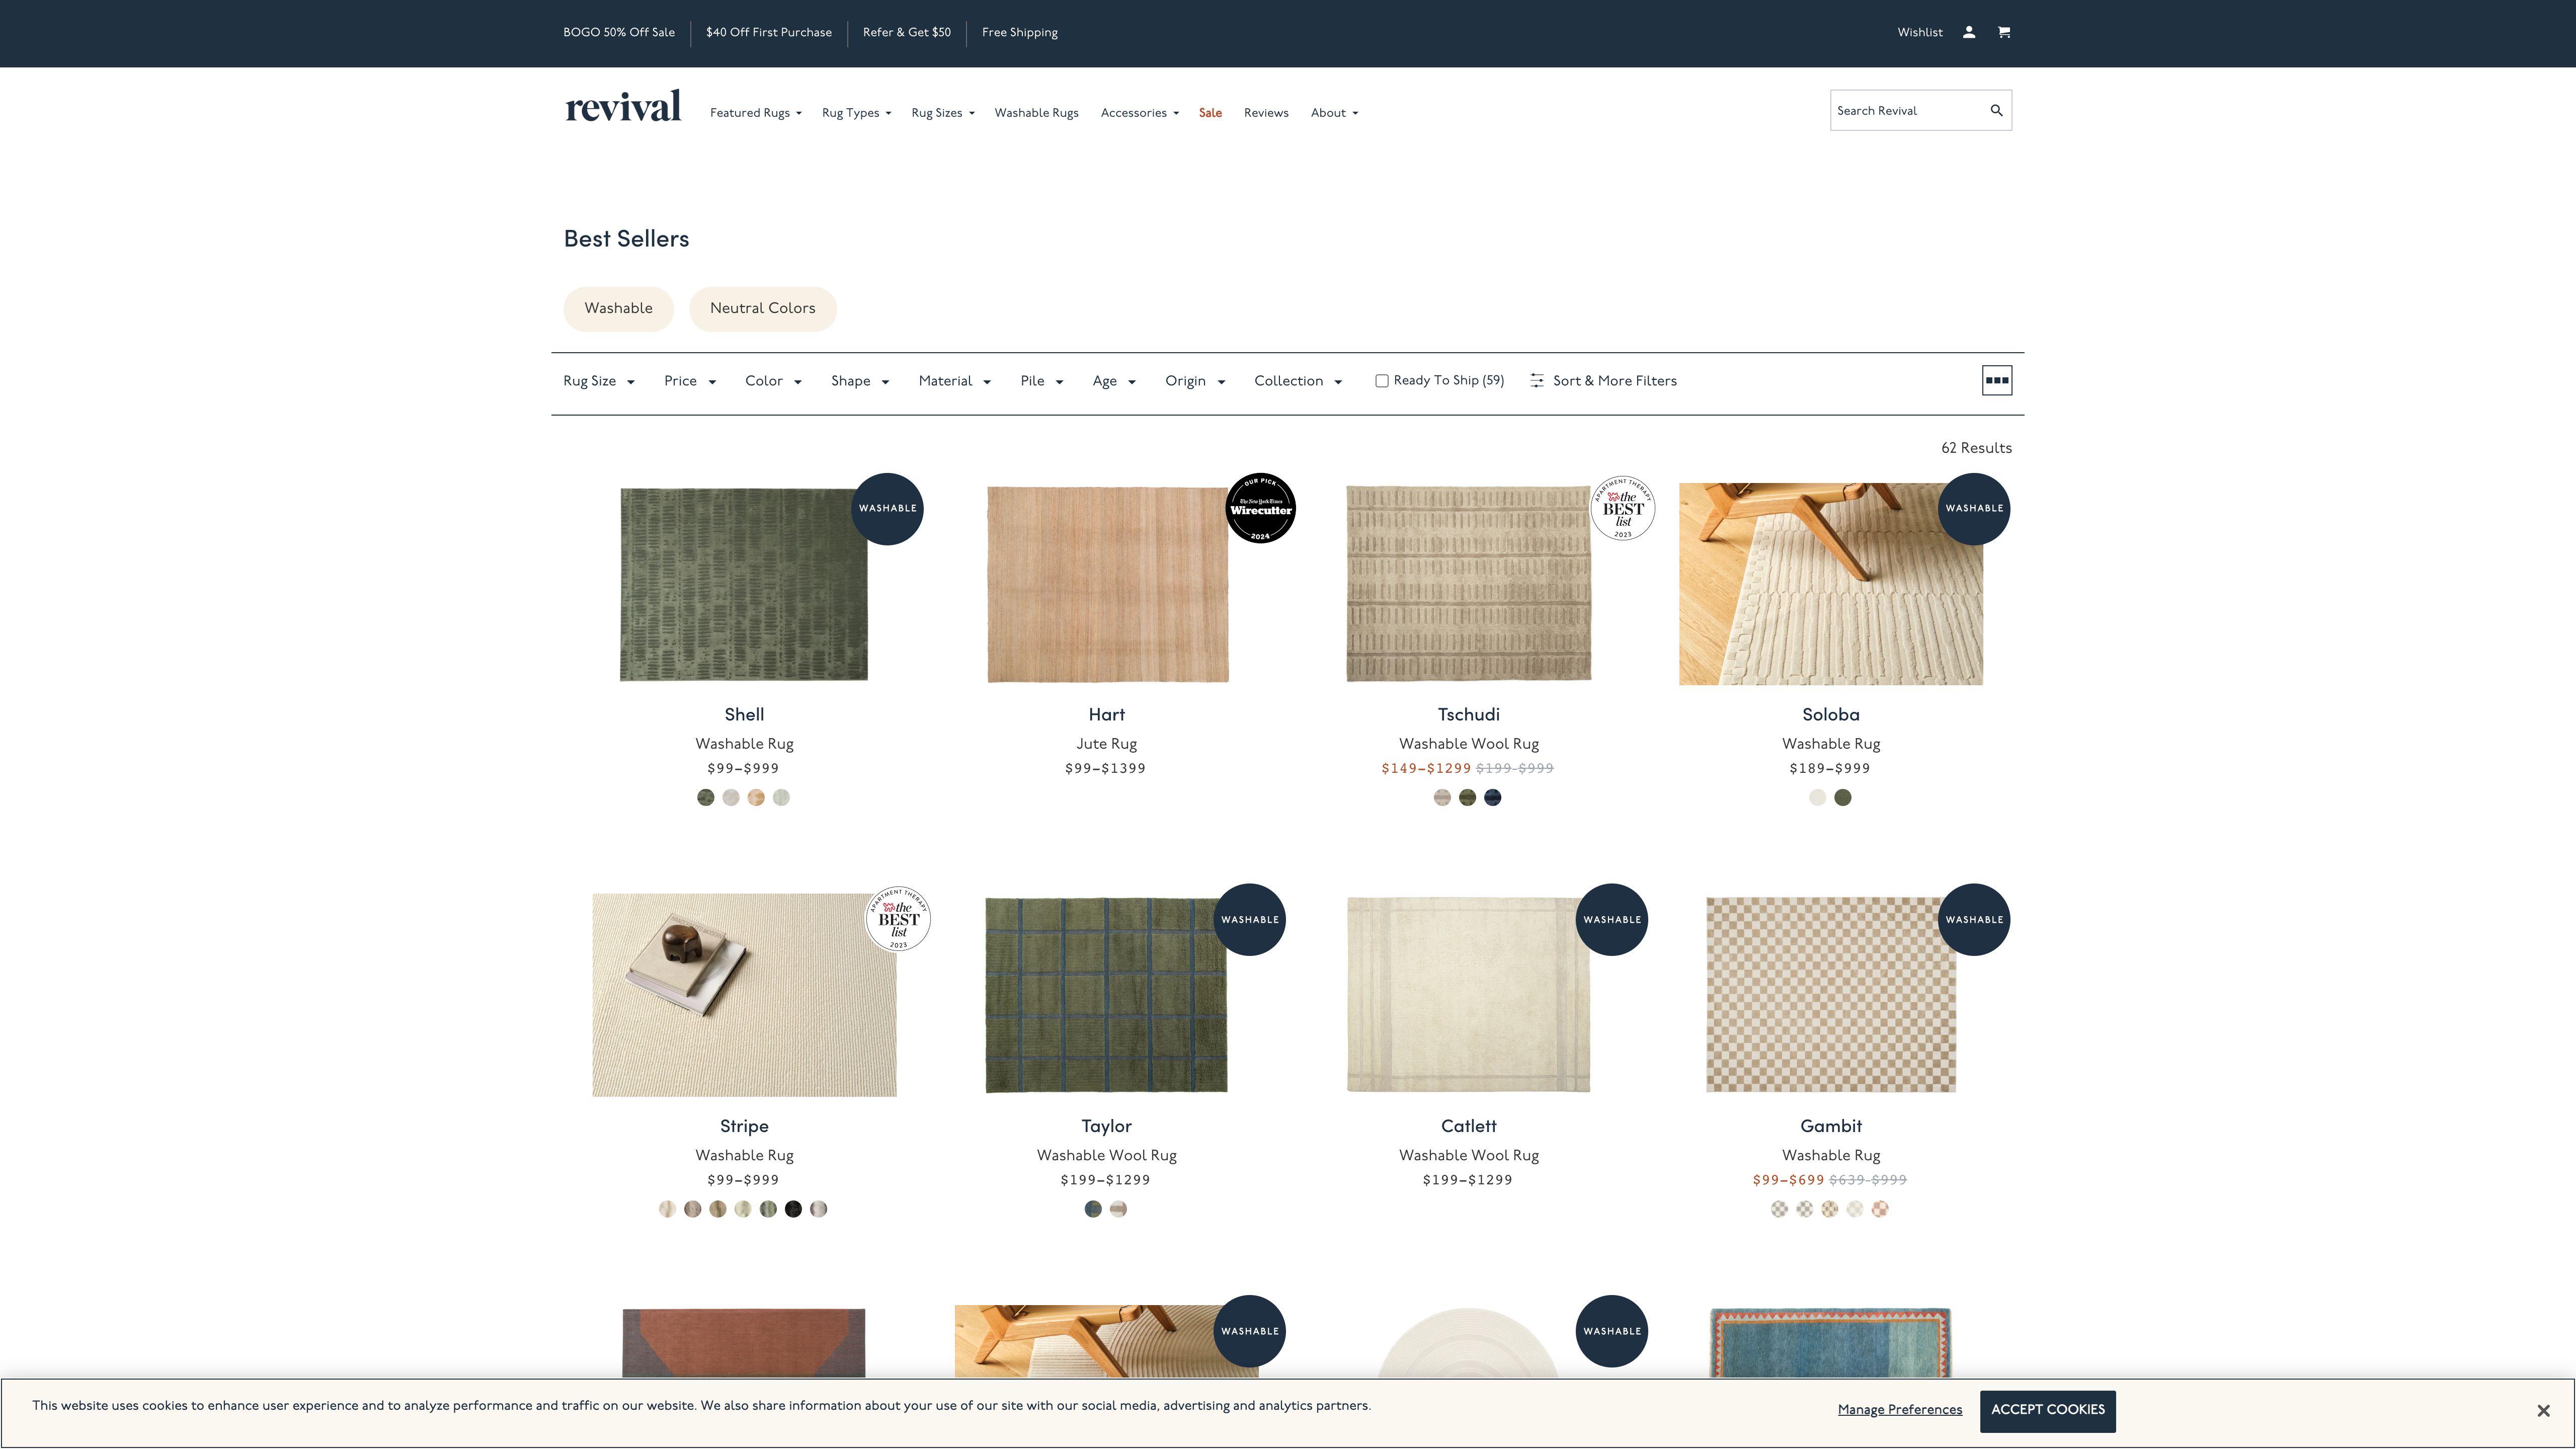The height and width of the screenshot is (1449, 2576).
Task: Click the search magnifier icon
Action: [1996, 111]
